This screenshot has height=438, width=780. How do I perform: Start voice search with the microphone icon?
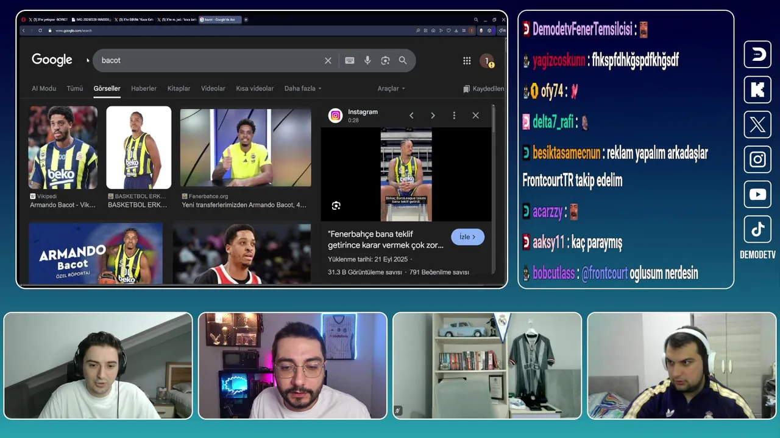[x=367, y=60]
